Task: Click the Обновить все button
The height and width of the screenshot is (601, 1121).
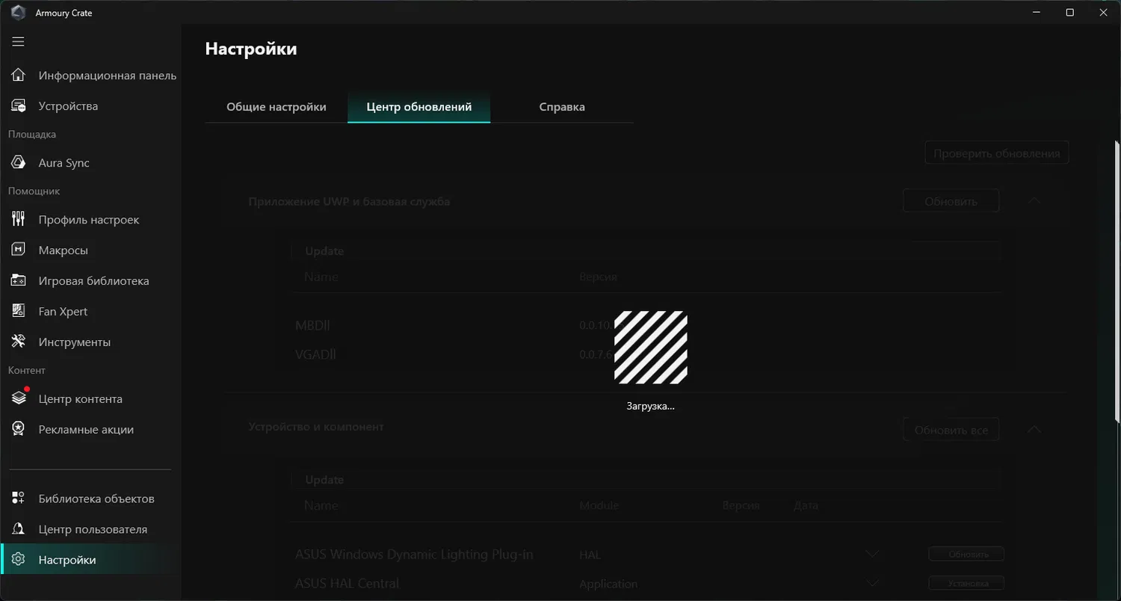Action: 951,430
